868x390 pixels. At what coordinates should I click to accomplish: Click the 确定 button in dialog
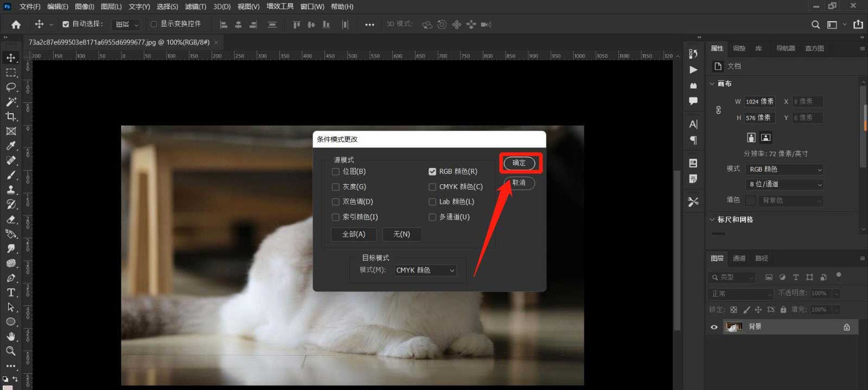pyautogui.click(x=519, y=163)
